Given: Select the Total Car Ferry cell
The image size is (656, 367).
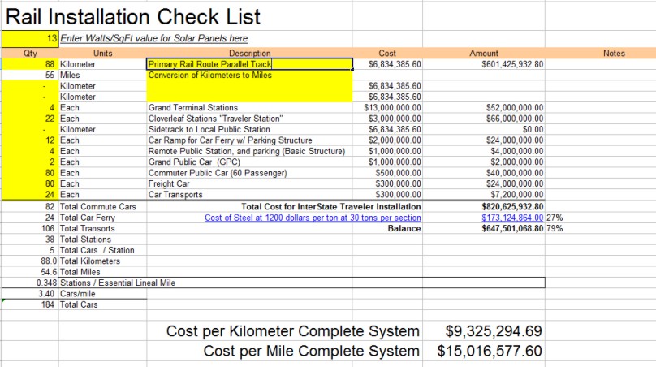Looking at the screenshot, I should (x=102, y=218).
